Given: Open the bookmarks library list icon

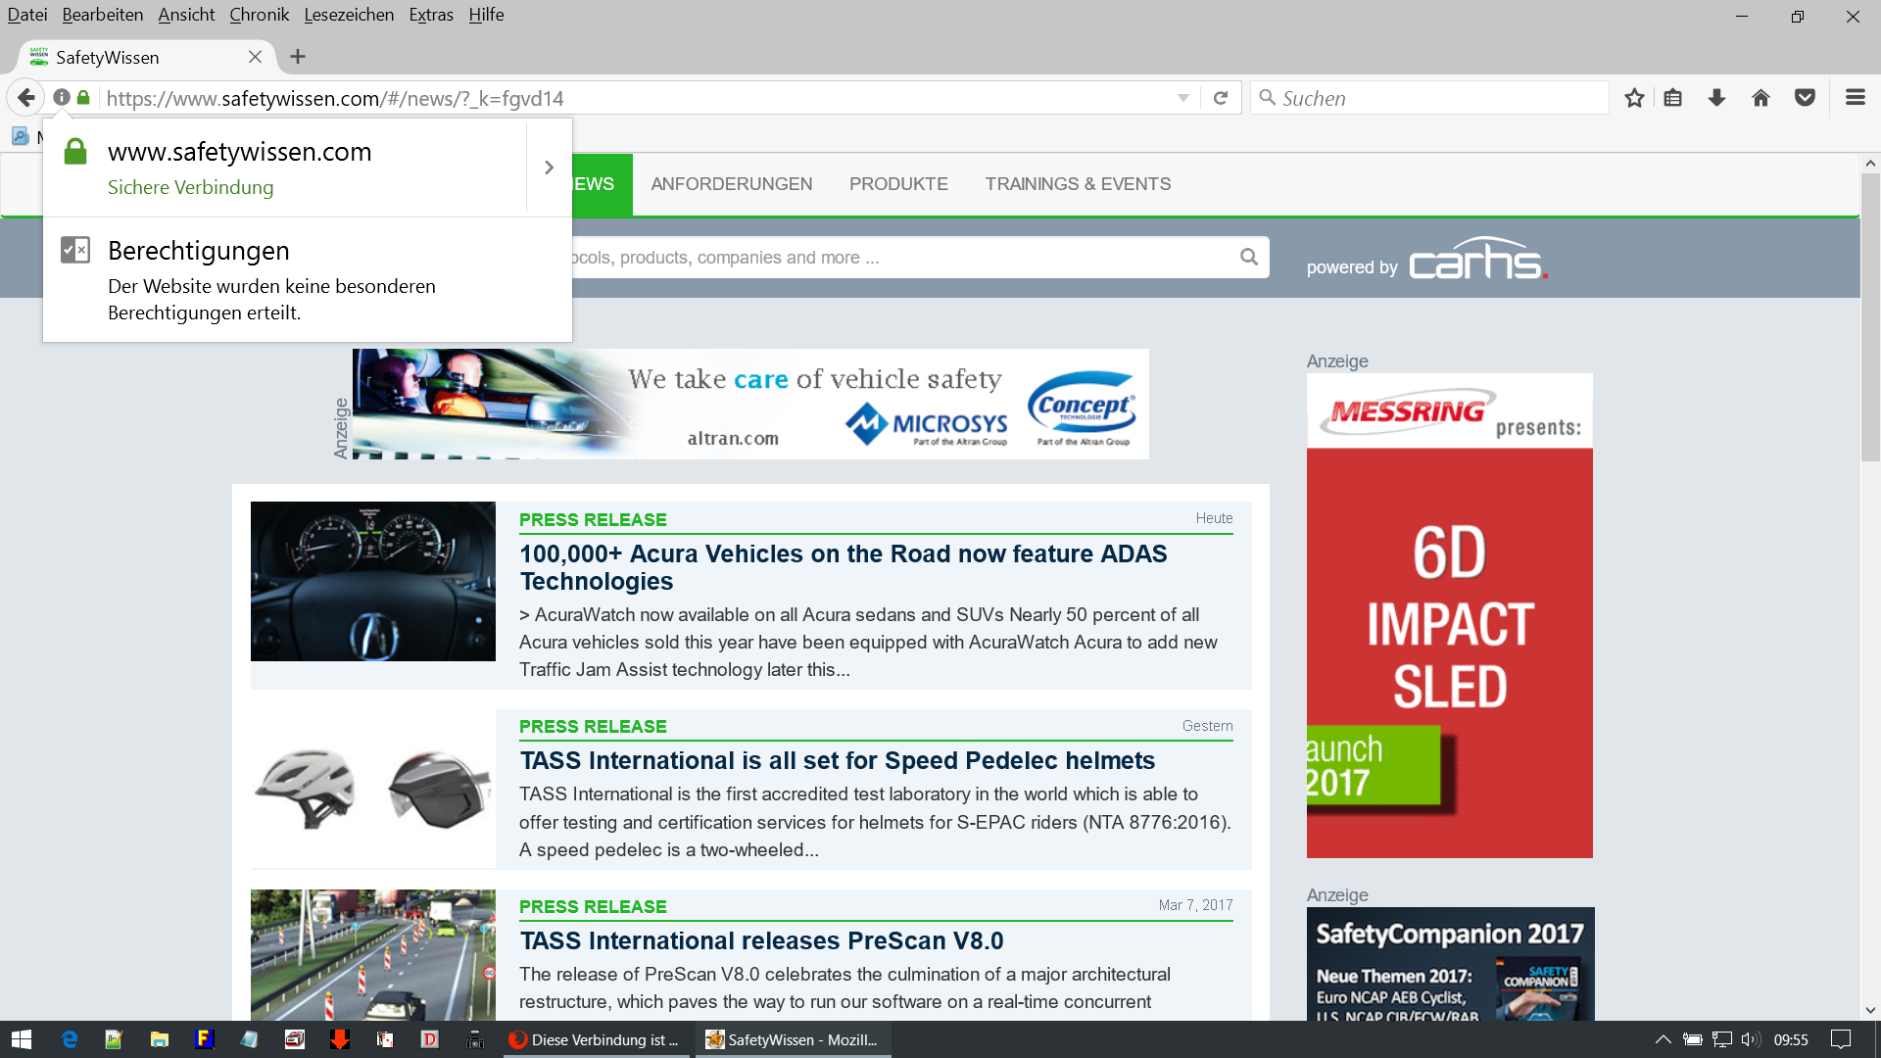Looking at the screenshot, I should pyautogui.click(x=1673, y=98).
